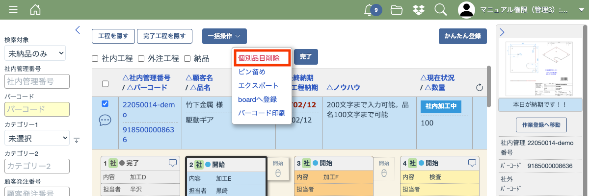Open the 検索対象 dropdown
The image size is (589, 196).
(x=35, y=53)
